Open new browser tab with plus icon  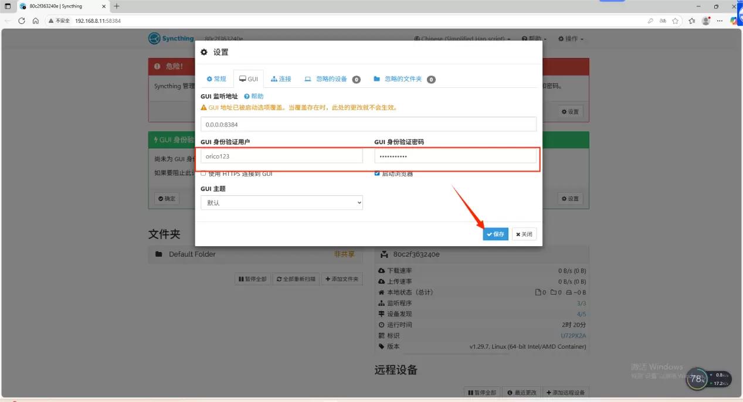coord(117,6)
